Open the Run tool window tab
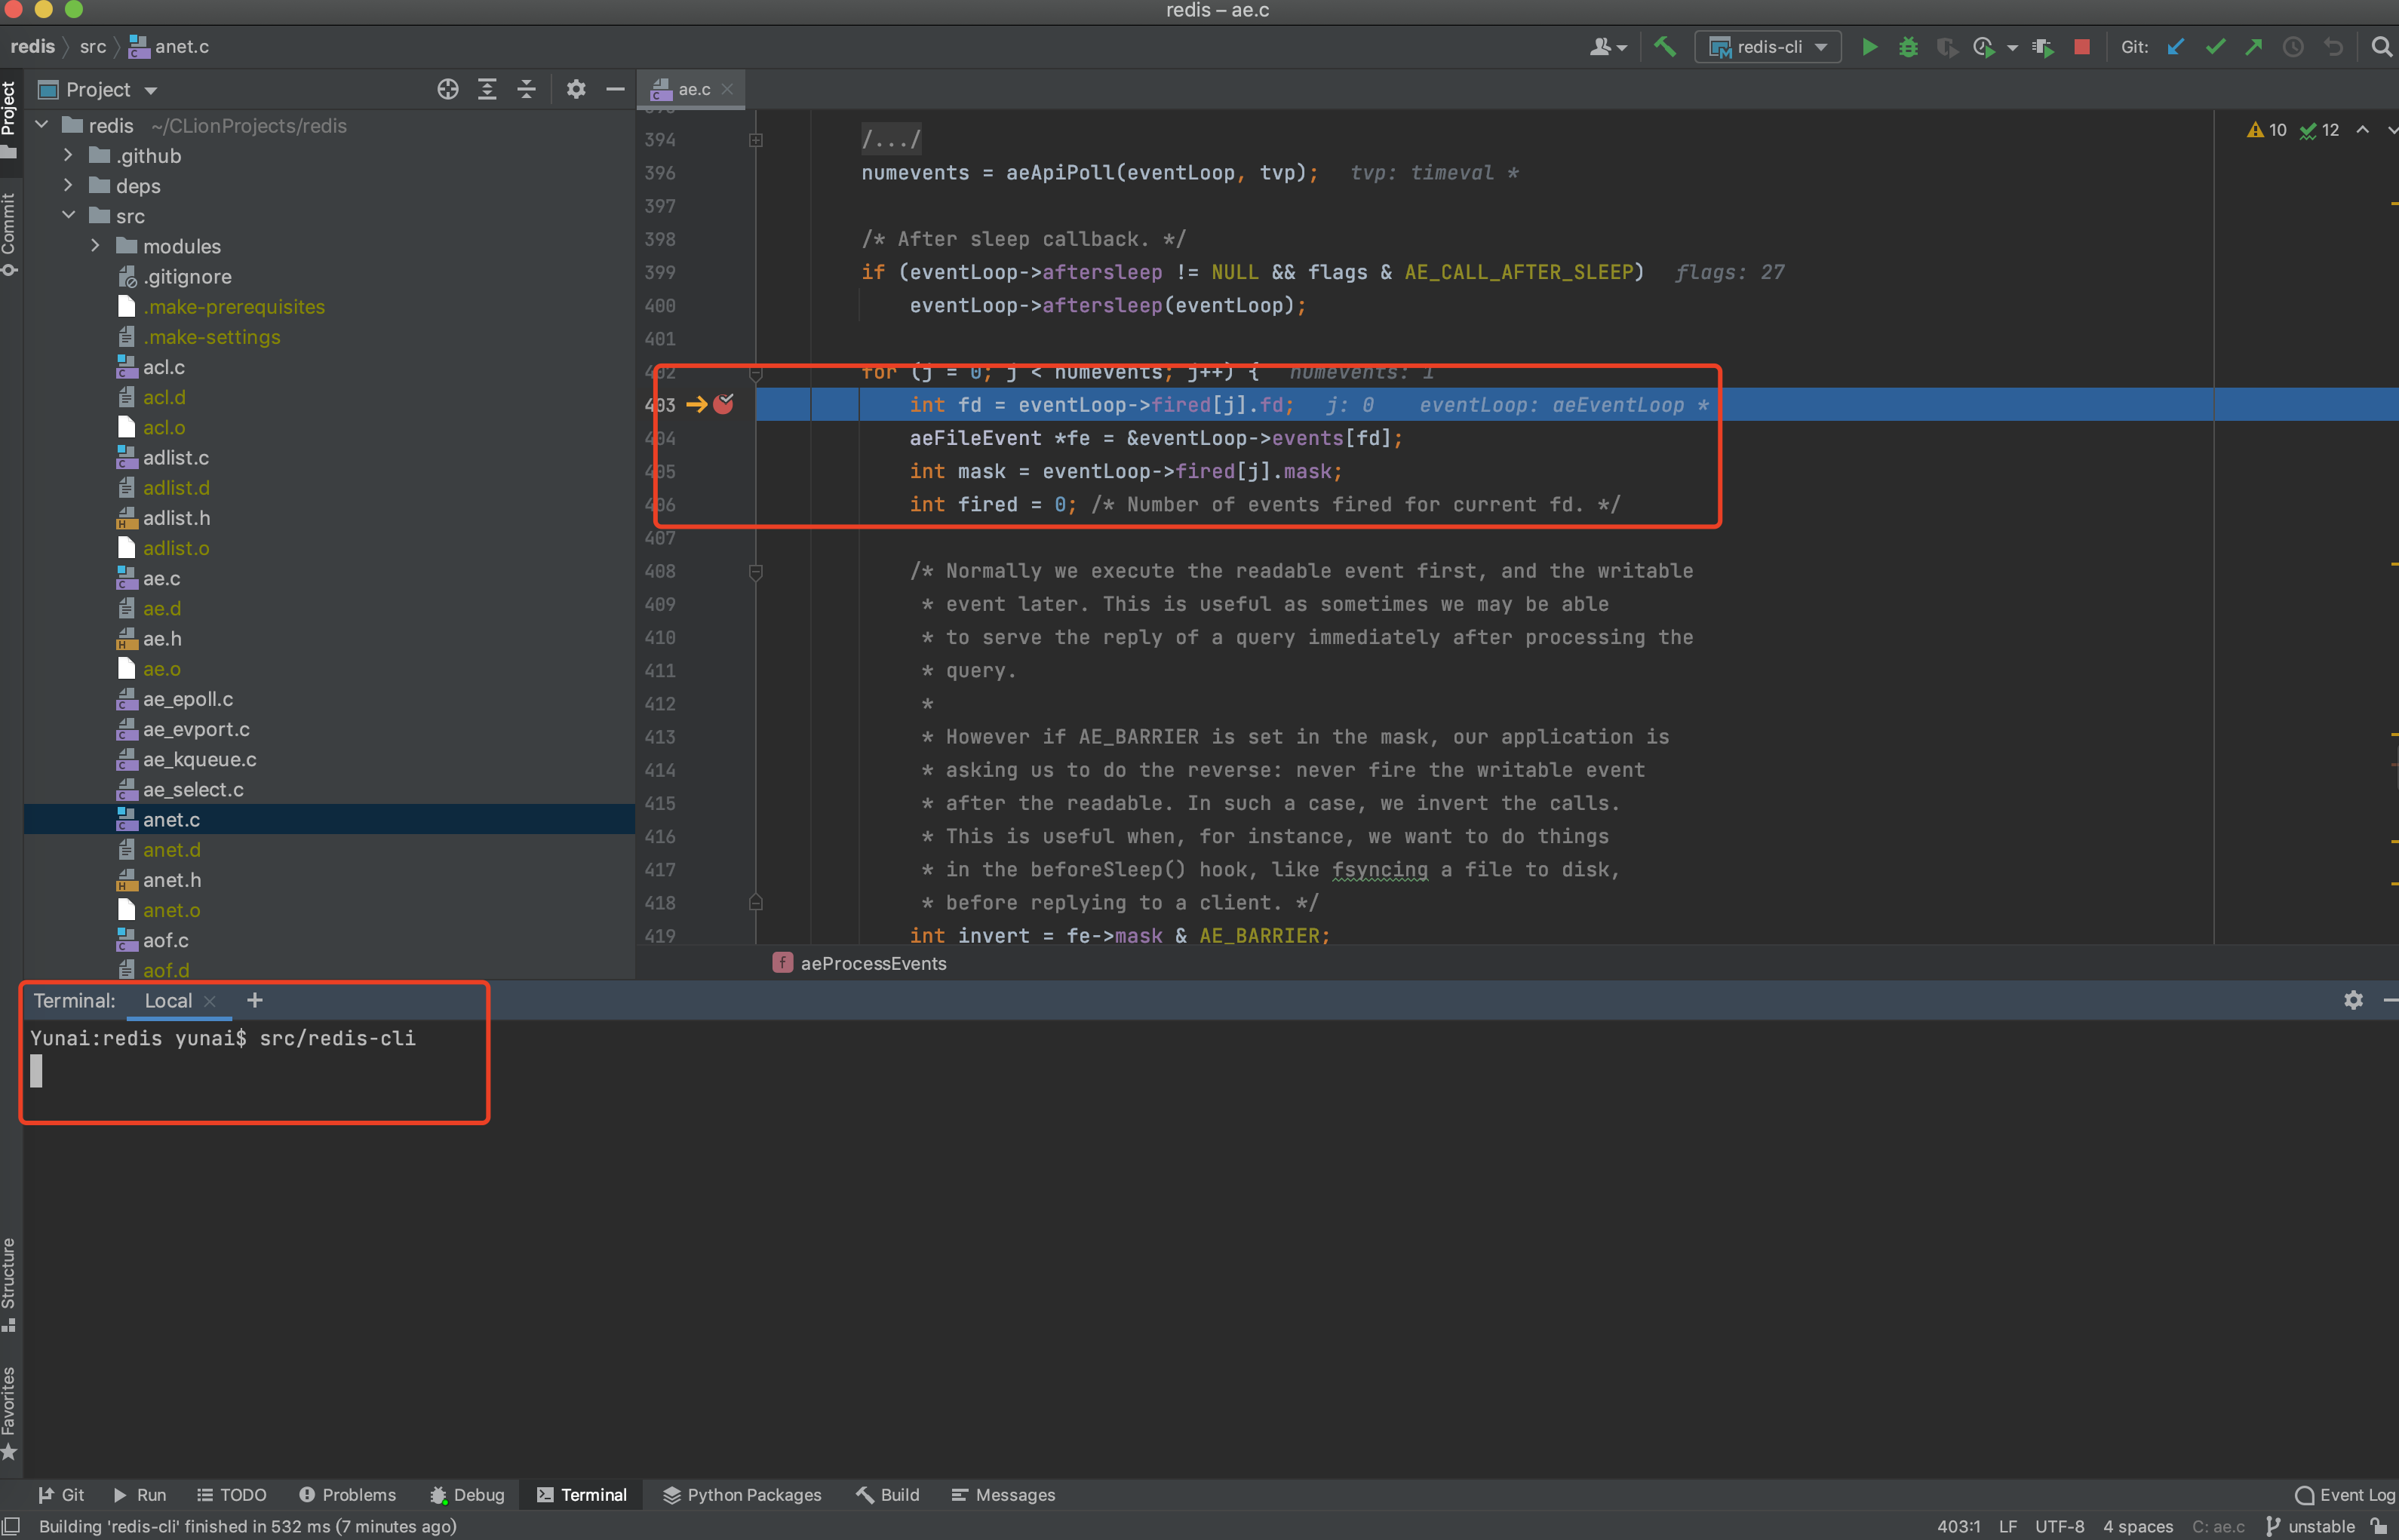Viewport: 2399px width, 1540px height. [140, 1494]
